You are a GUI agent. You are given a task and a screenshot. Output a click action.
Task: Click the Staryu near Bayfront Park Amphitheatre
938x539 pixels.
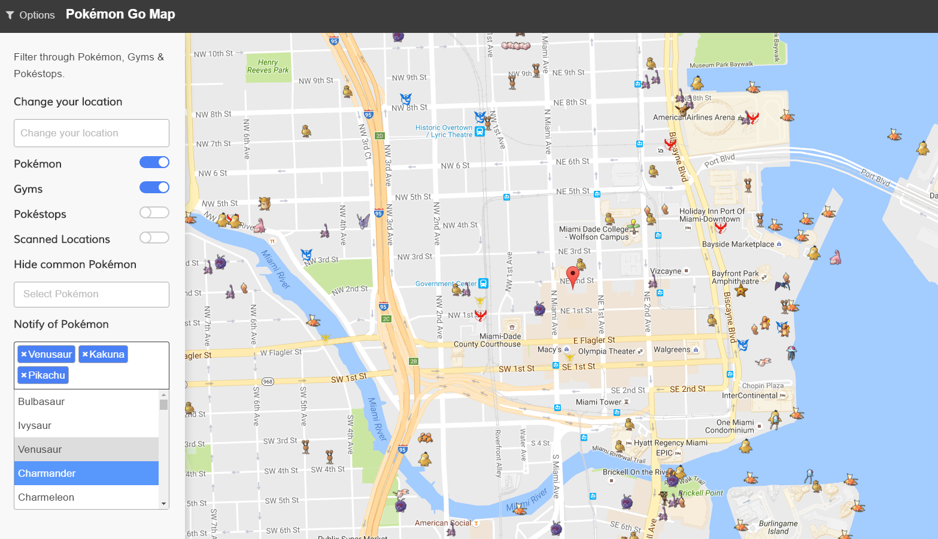pyautogui.click(x=741, y=290)
